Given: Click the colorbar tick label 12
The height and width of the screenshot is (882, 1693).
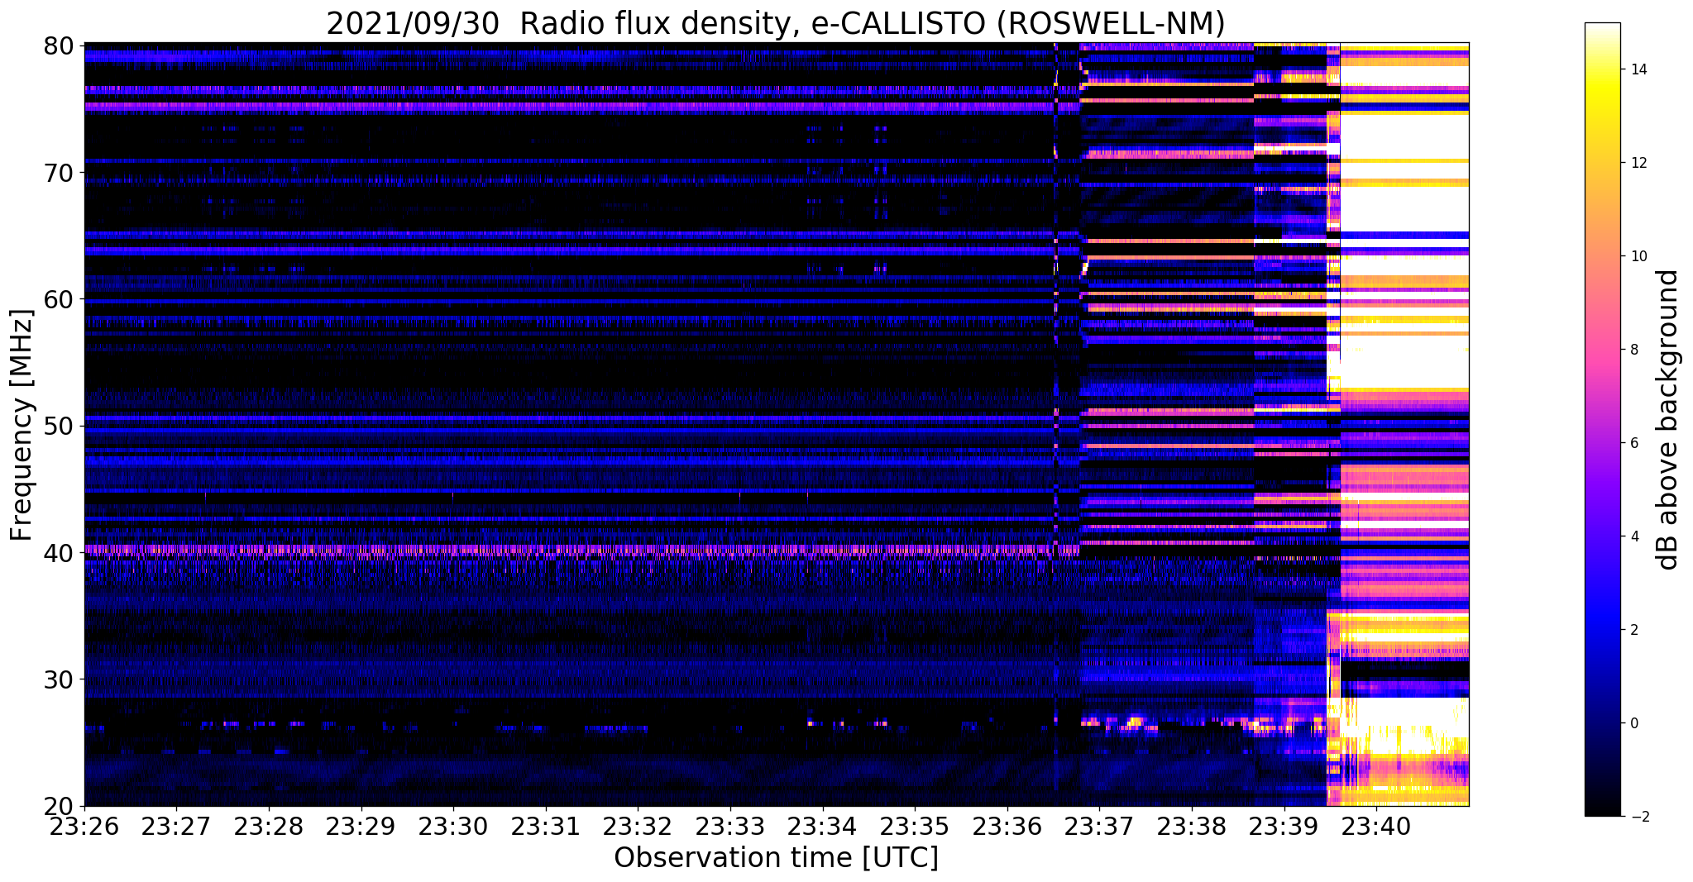Looking at the screenshot, I should pyautogui.click(x=1638, y=163).
